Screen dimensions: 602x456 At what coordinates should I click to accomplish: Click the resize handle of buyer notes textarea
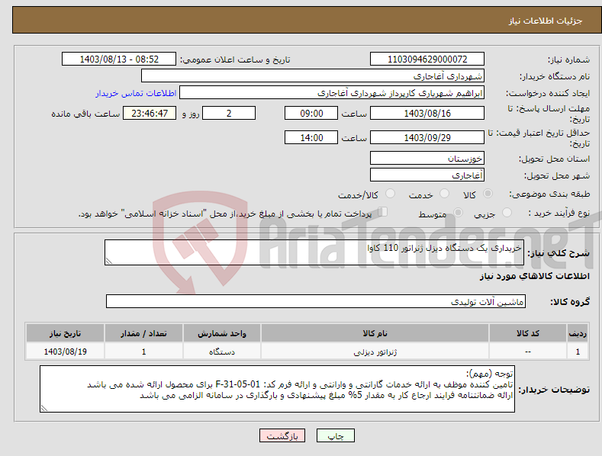[44, 409]
